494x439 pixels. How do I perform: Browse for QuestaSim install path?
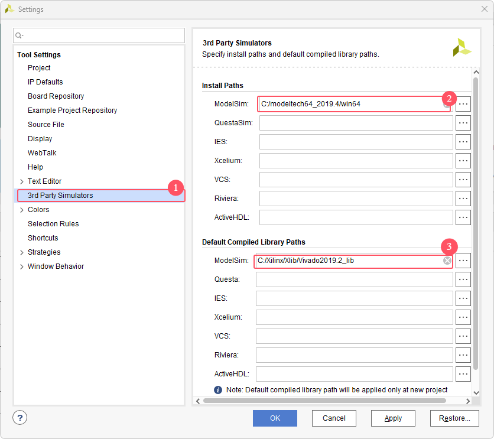(x=463, y=123)
